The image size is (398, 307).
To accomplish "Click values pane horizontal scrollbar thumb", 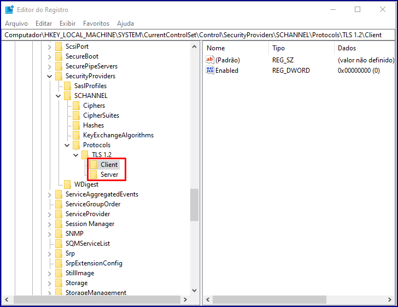I will click(270, 300).
